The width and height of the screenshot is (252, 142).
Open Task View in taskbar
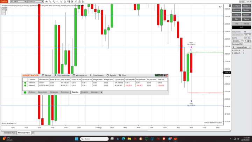pos(112,139)
